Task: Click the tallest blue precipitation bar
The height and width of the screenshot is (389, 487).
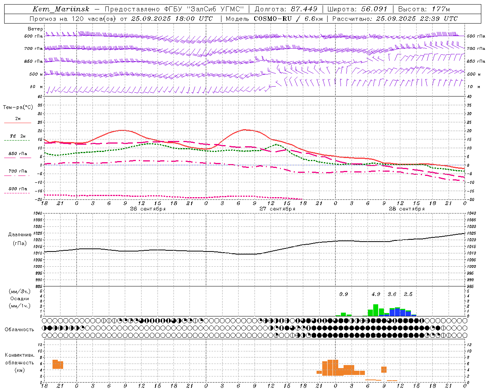Action: [398, 312]
